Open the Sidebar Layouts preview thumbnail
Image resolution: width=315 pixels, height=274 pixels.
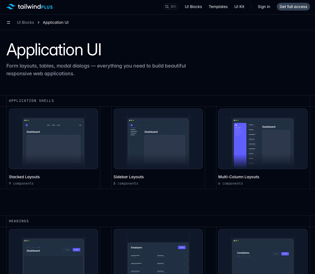158,139
